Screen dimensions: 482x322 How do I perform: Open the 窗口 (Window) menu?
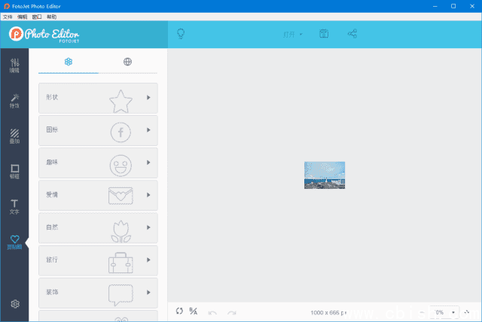(37, 17)
